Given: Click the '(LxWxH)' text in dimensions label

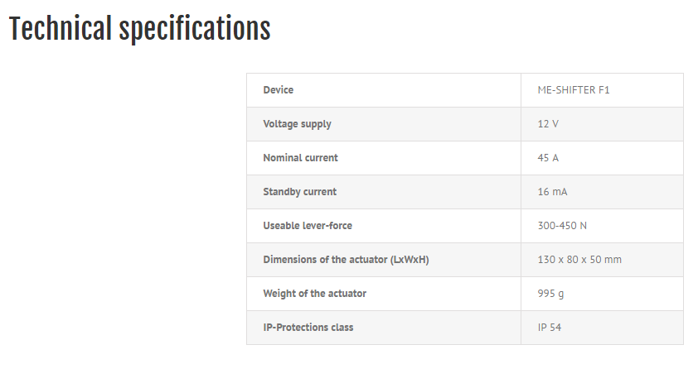Looking at the screenshot, I should 410,260.
